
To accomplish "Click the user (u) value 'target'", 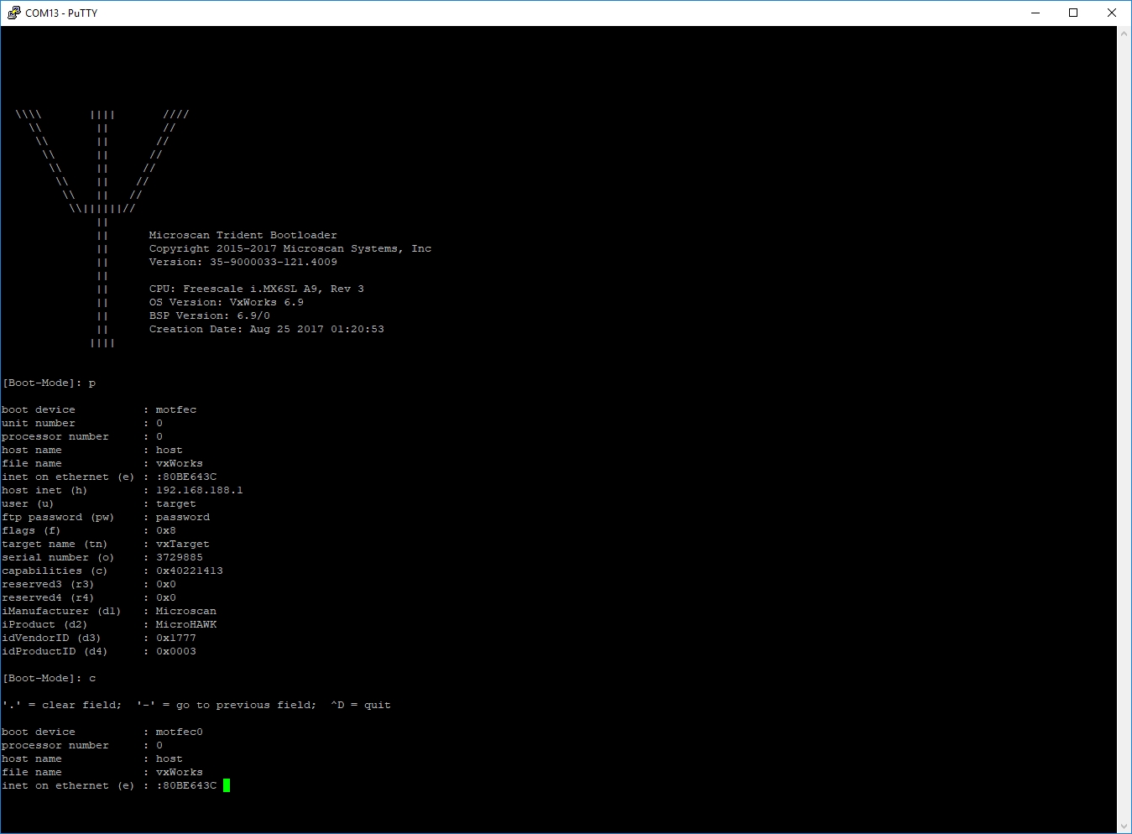I will (176, 503).
